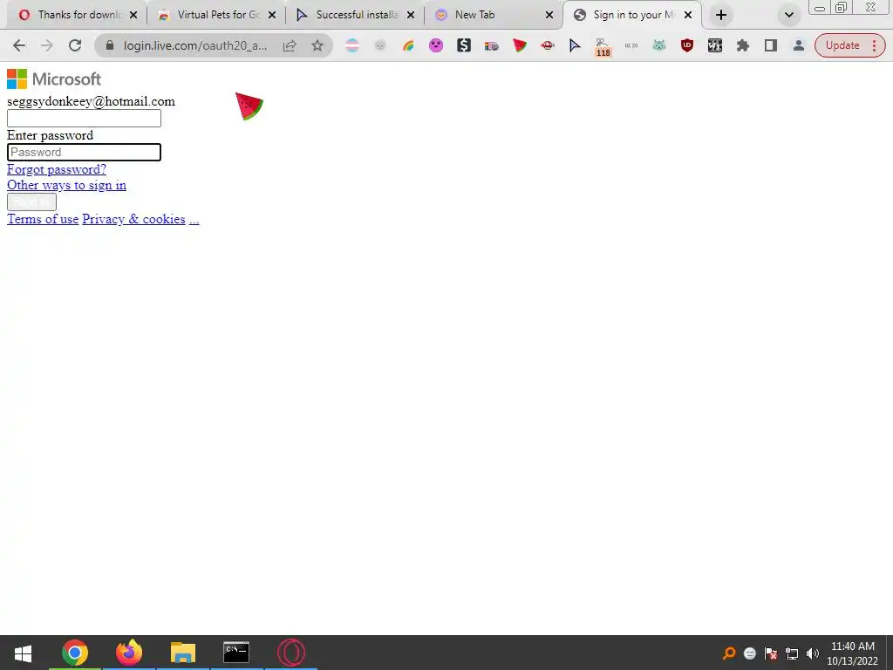Image resolution: width=893 pixels, height=670 pixels.
Task: Open the light gray parentheses extension icon
Action: 631,45
